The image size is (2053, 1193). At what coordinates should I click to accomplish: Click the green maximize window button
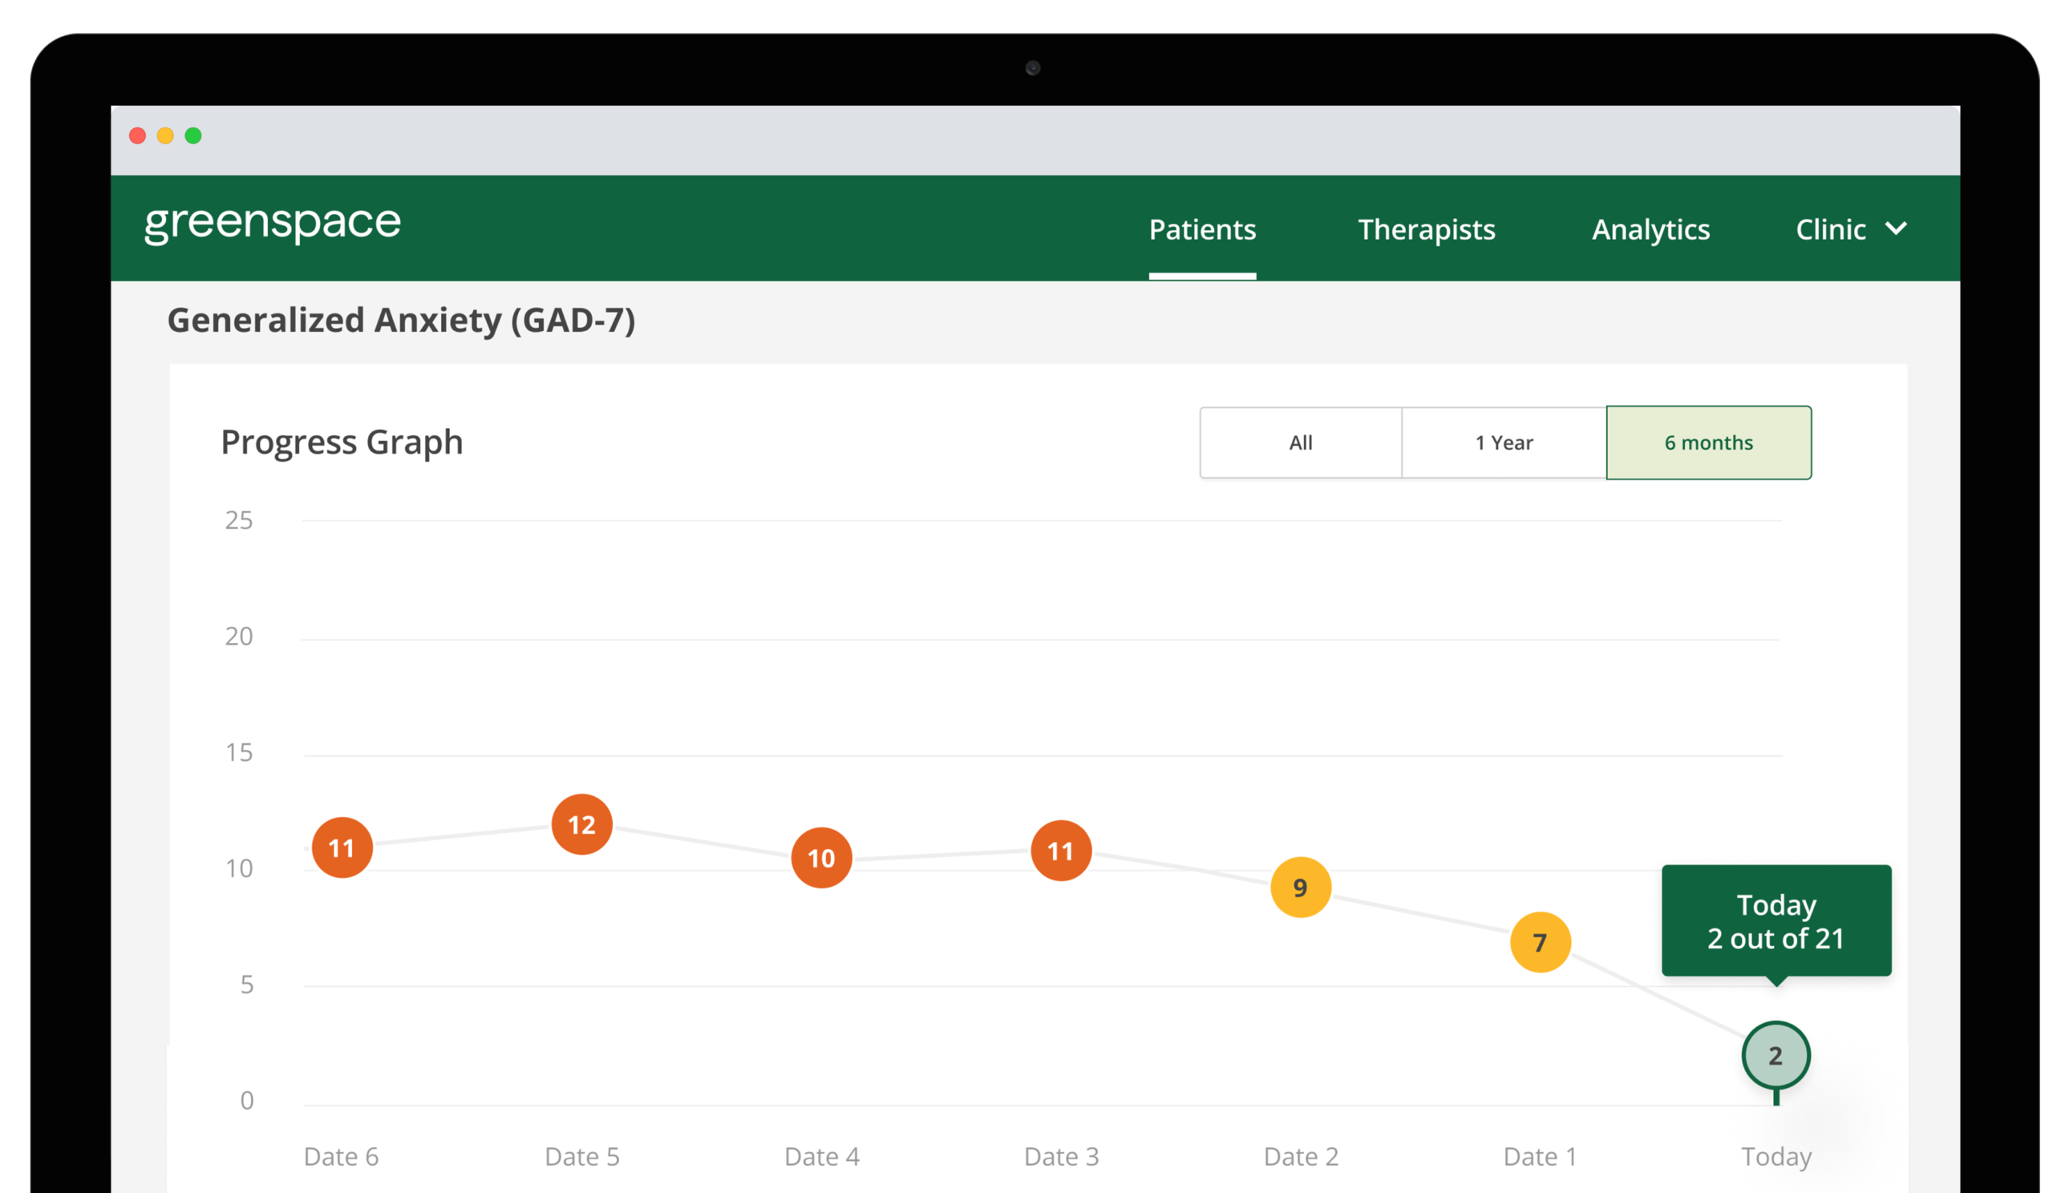(x=193, y=136)
